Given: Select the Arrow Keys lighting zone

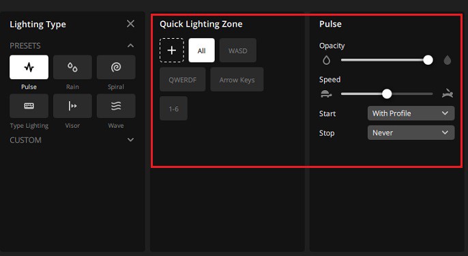Looking at the screenshot, I should coord(237,79).
